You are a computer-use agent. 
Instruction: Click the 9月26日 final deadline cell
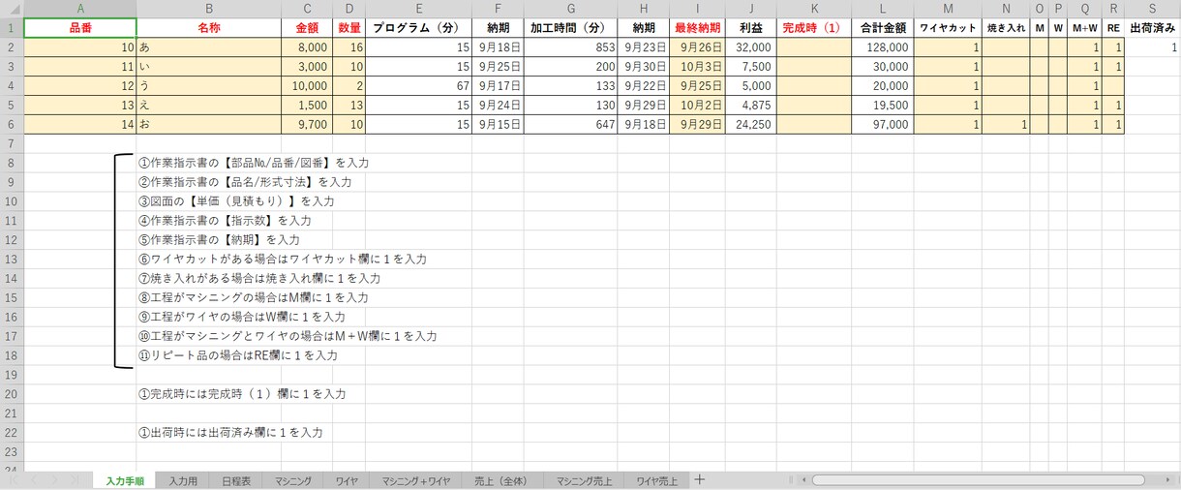(x=697, y=47)
